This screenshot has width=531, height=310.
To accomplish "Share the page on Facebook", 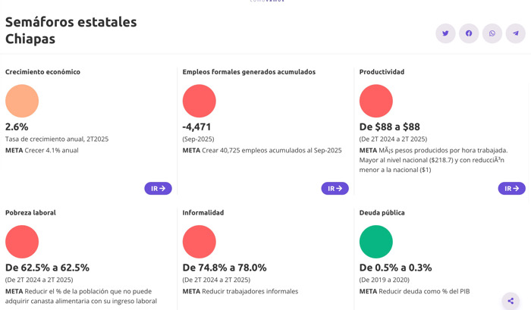I will pos(469,33).
